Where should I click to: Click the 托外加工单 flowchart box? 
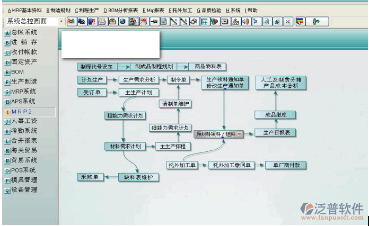(x=182, y=165)
